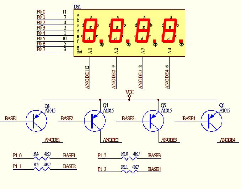Select transistor Q6 symbol
This screenshot has width=241, height=189.
[x=211, y=121]
